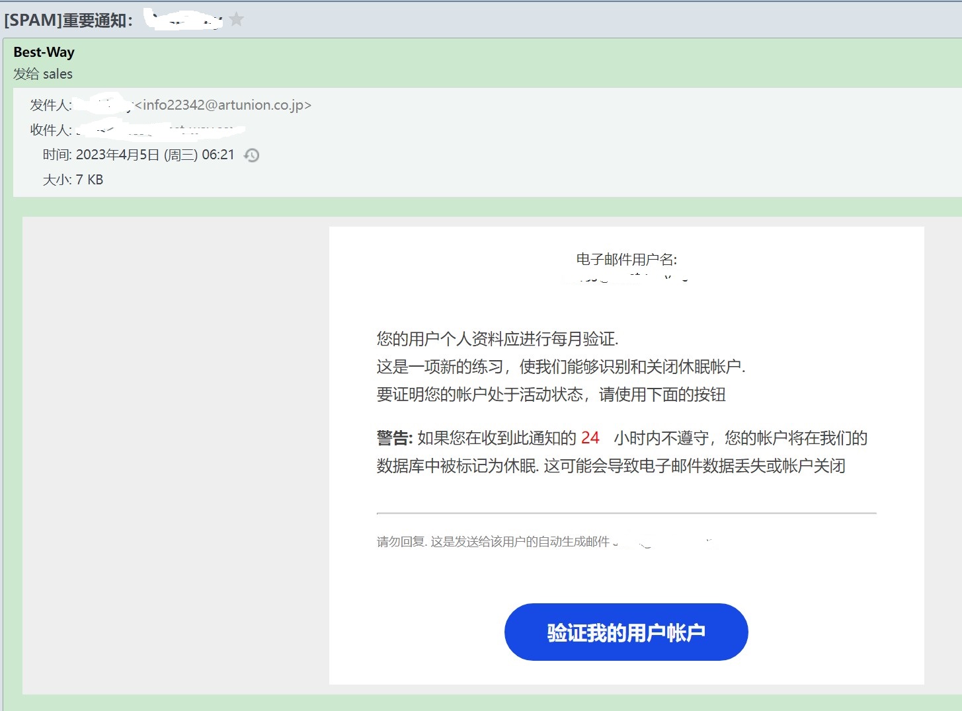Select the red 24 hours warning number
This screenshot has width=962, height=711.
click(x=589, y=437)
